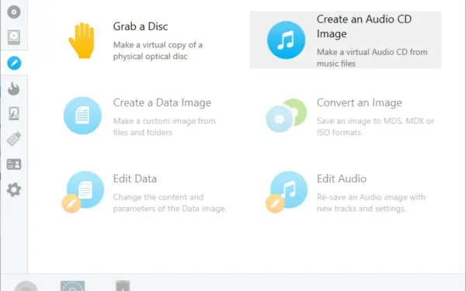Click the document Create a Data Image icon
This screenshot has width=466, height=291.
coord(82,116)
